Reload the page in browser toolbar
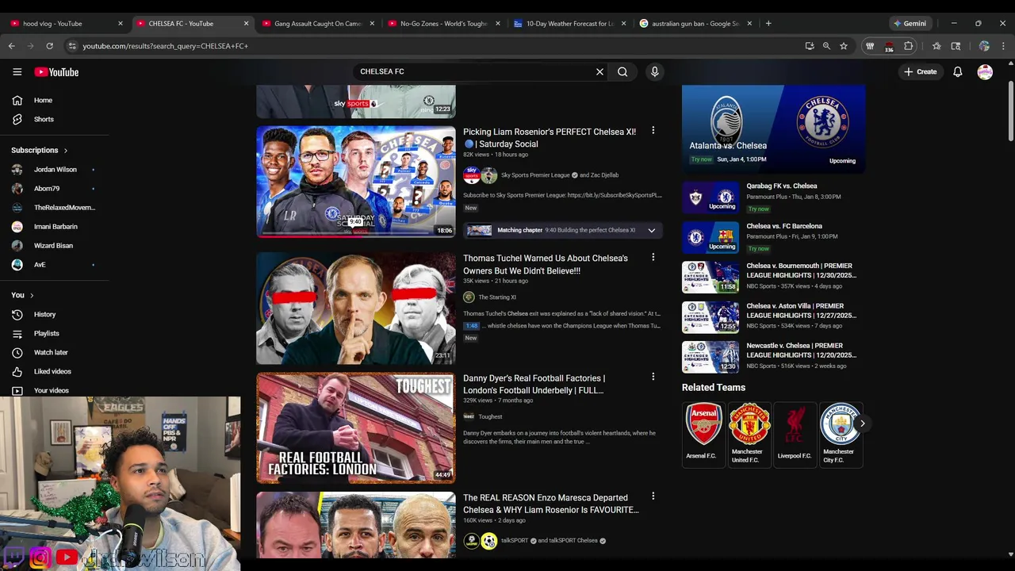Image resolution: width=1015 pixels, height=571 pixels. click(x=49, y=46)
